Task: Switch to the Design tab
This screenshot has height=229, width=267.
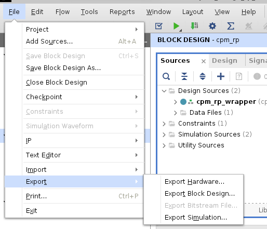Action: click(x=224, y=61)
